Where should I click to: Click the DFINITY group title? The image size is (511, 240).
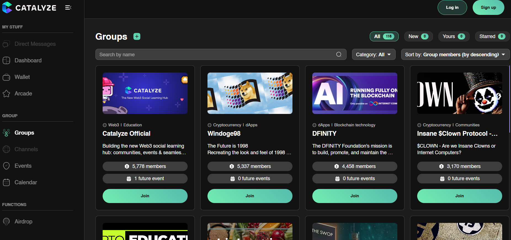point(324,134)
